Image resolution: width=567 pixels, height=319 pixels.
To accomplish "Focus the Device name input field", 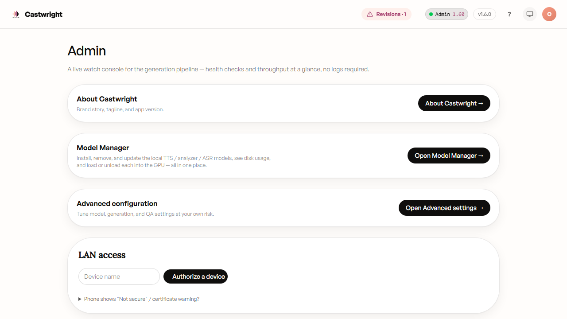I will pos(119,276).
